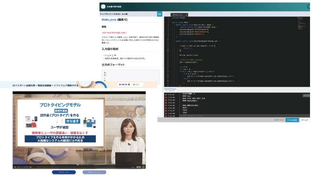
Task: Click the blue list icon beside the problem title
Action: [159, 14]
